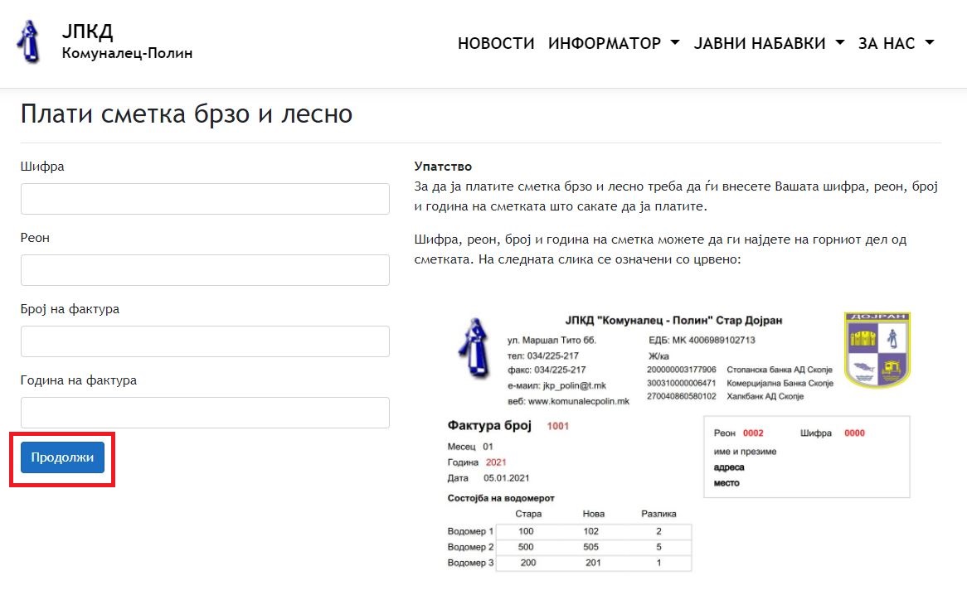Viewport: 967px width, 595px height.
Task: Expand the ЗА НАС dropdown menu
Action: coord(896,43)
